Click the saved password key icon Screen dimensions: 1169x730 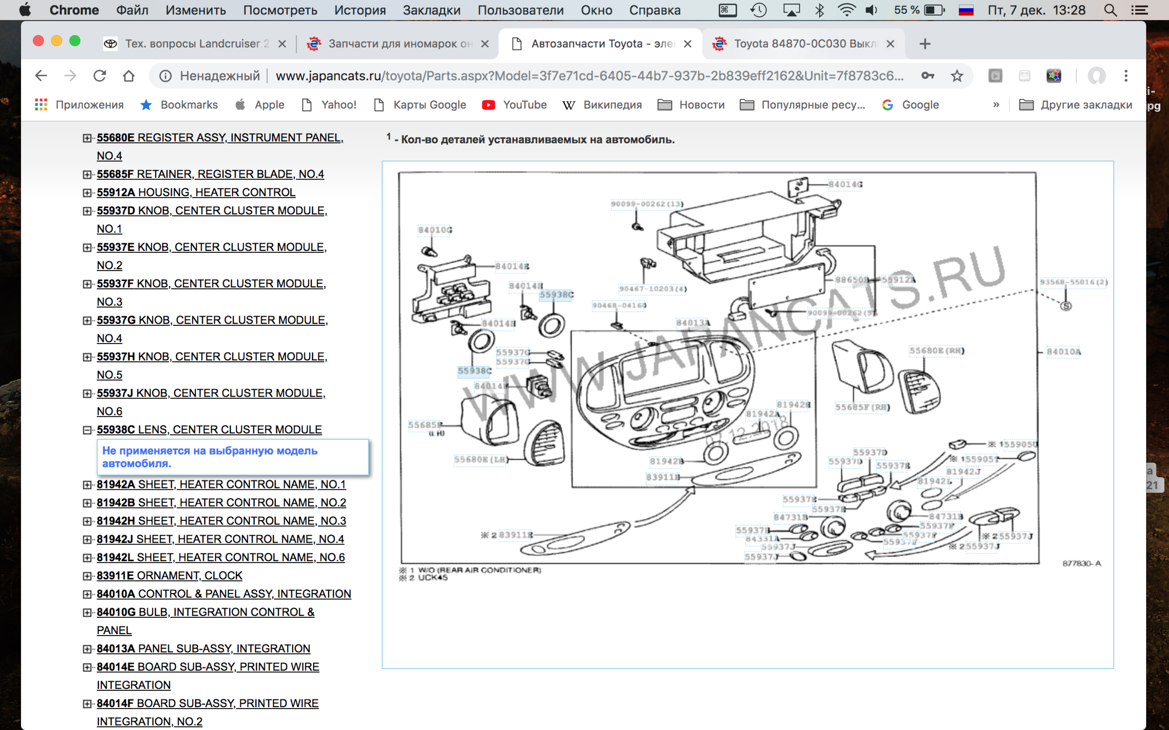pos(927,76)
